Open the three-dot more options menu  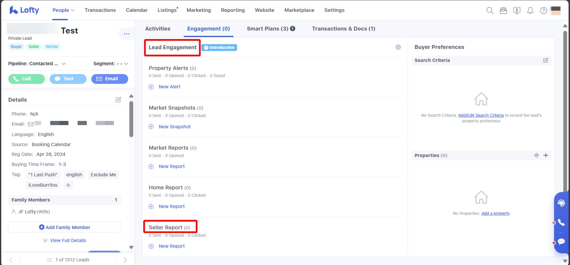[126, 33]
